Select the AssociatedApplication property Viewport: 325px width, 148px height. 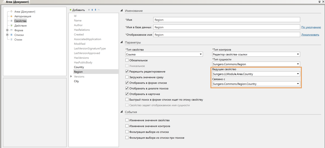coord(88,39)
